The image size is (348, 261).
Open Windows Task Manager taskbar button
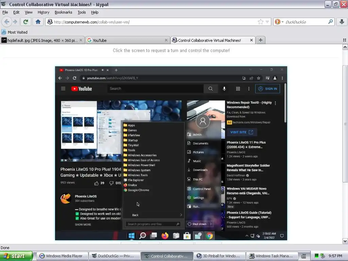tap(272, 256)
